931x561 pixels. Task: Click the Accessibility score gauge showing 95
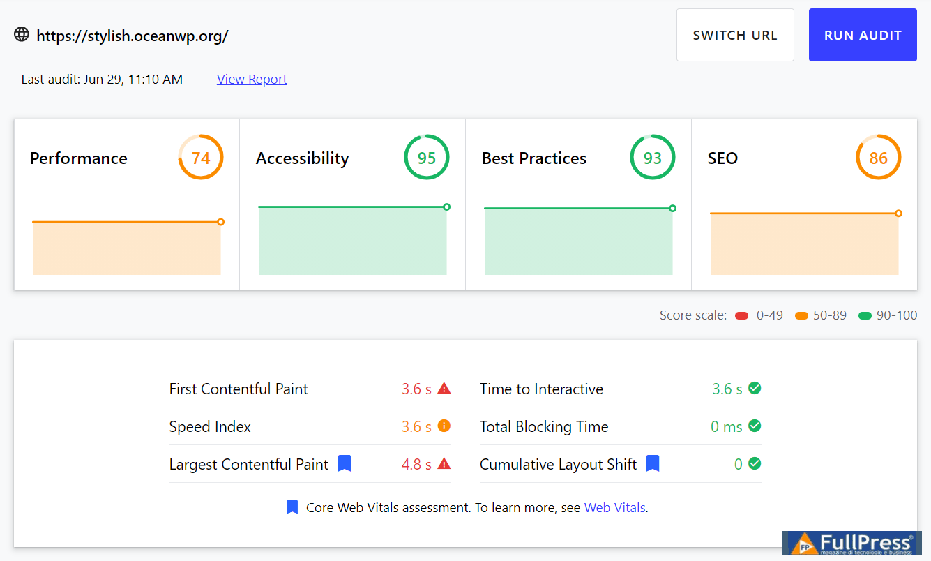tap(427, 158)
